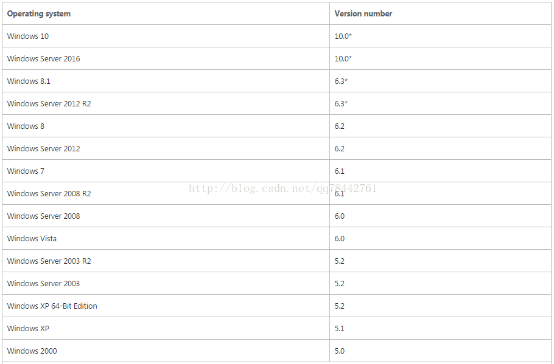The height and width of the screenshot is (364, 554).
Task: Click the Windows XP 64-Bit Edition entry
Action: (x=52, y=306)
